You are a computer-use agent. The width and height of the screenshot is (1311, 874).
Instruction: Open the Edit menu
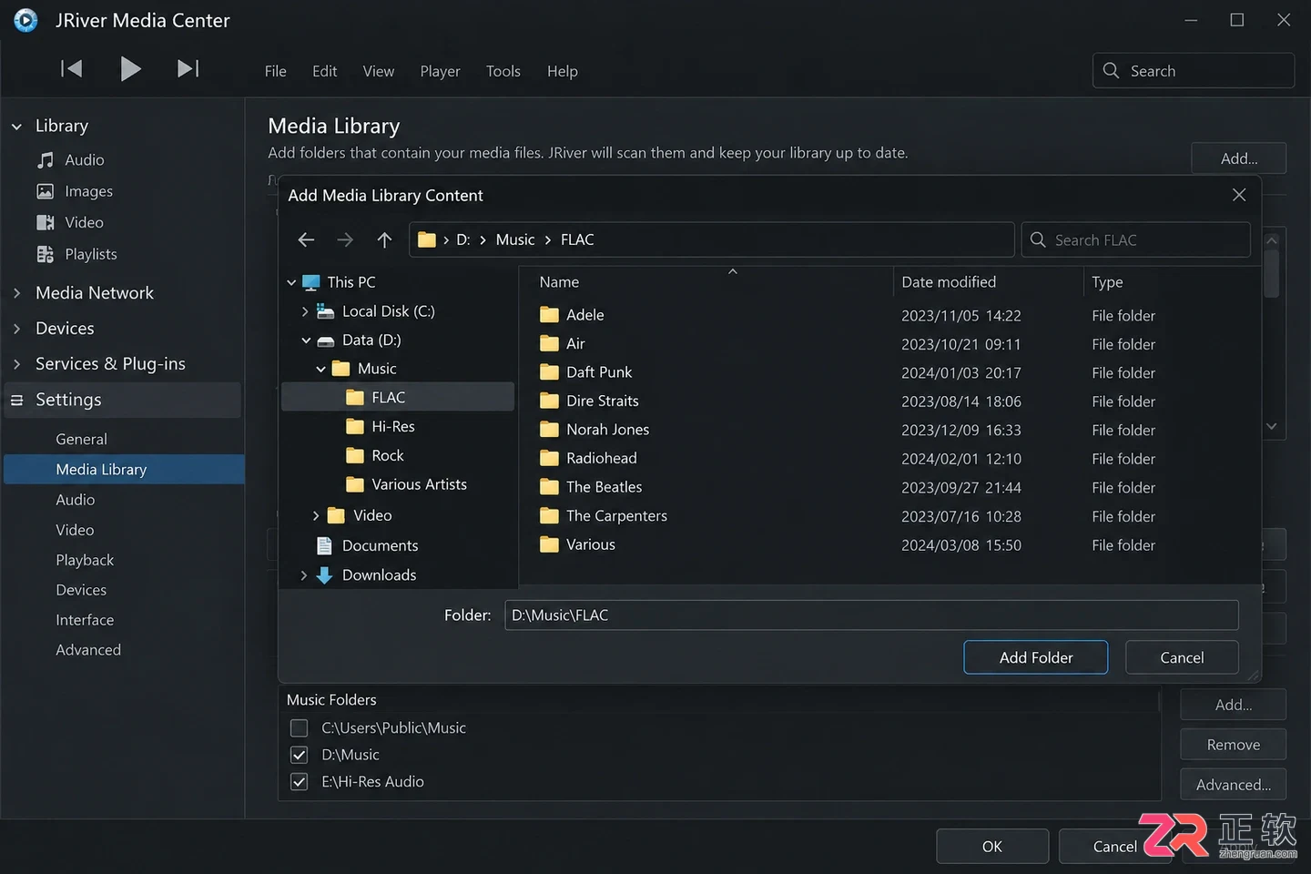(x=324, y=71)
